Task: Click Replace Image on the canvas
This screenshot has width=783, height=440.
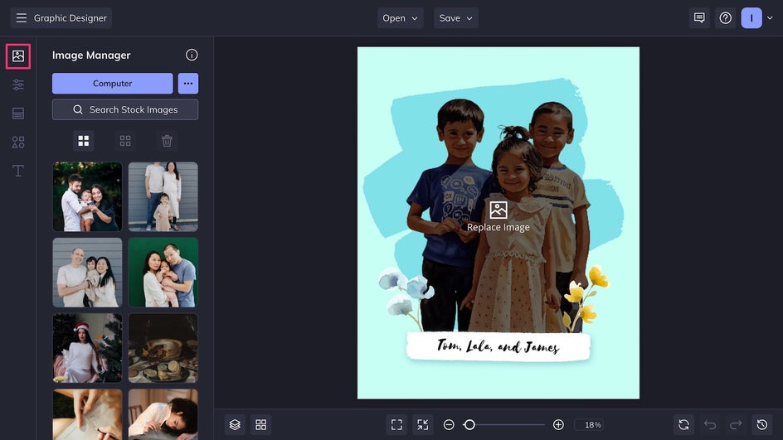Action: pos(498,217)
